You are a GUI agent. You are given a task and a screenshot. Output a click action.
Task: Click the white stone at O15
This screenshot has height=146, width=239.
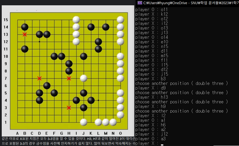pos(120,19)
